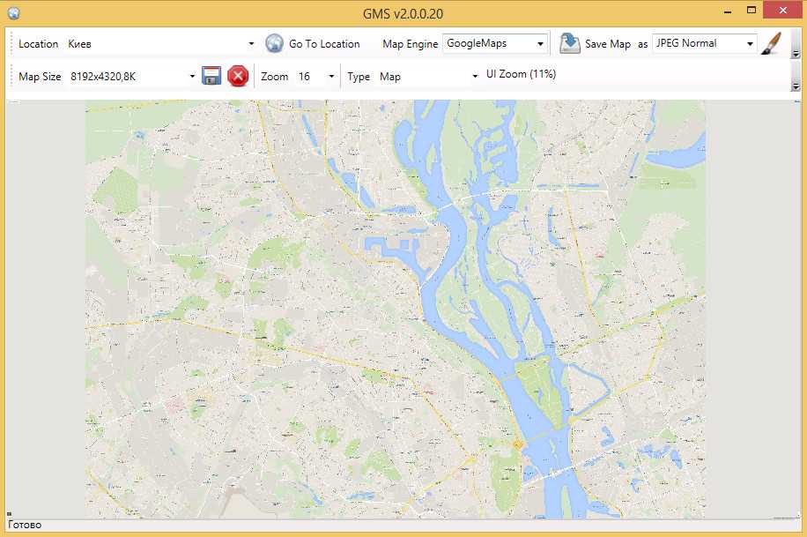Image resolution: width=807 pixels, height=537 pixels.
Task: Click the GMS v2.0.0.20 window title
Action: (x=403, y=13)
